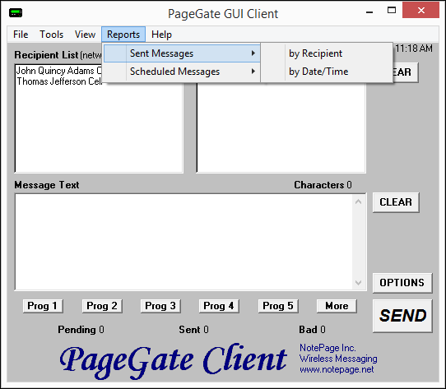446x389 pixels.
Task: Choose the by Recipient report
Action: pyautogui.click(x=327, y=53)
